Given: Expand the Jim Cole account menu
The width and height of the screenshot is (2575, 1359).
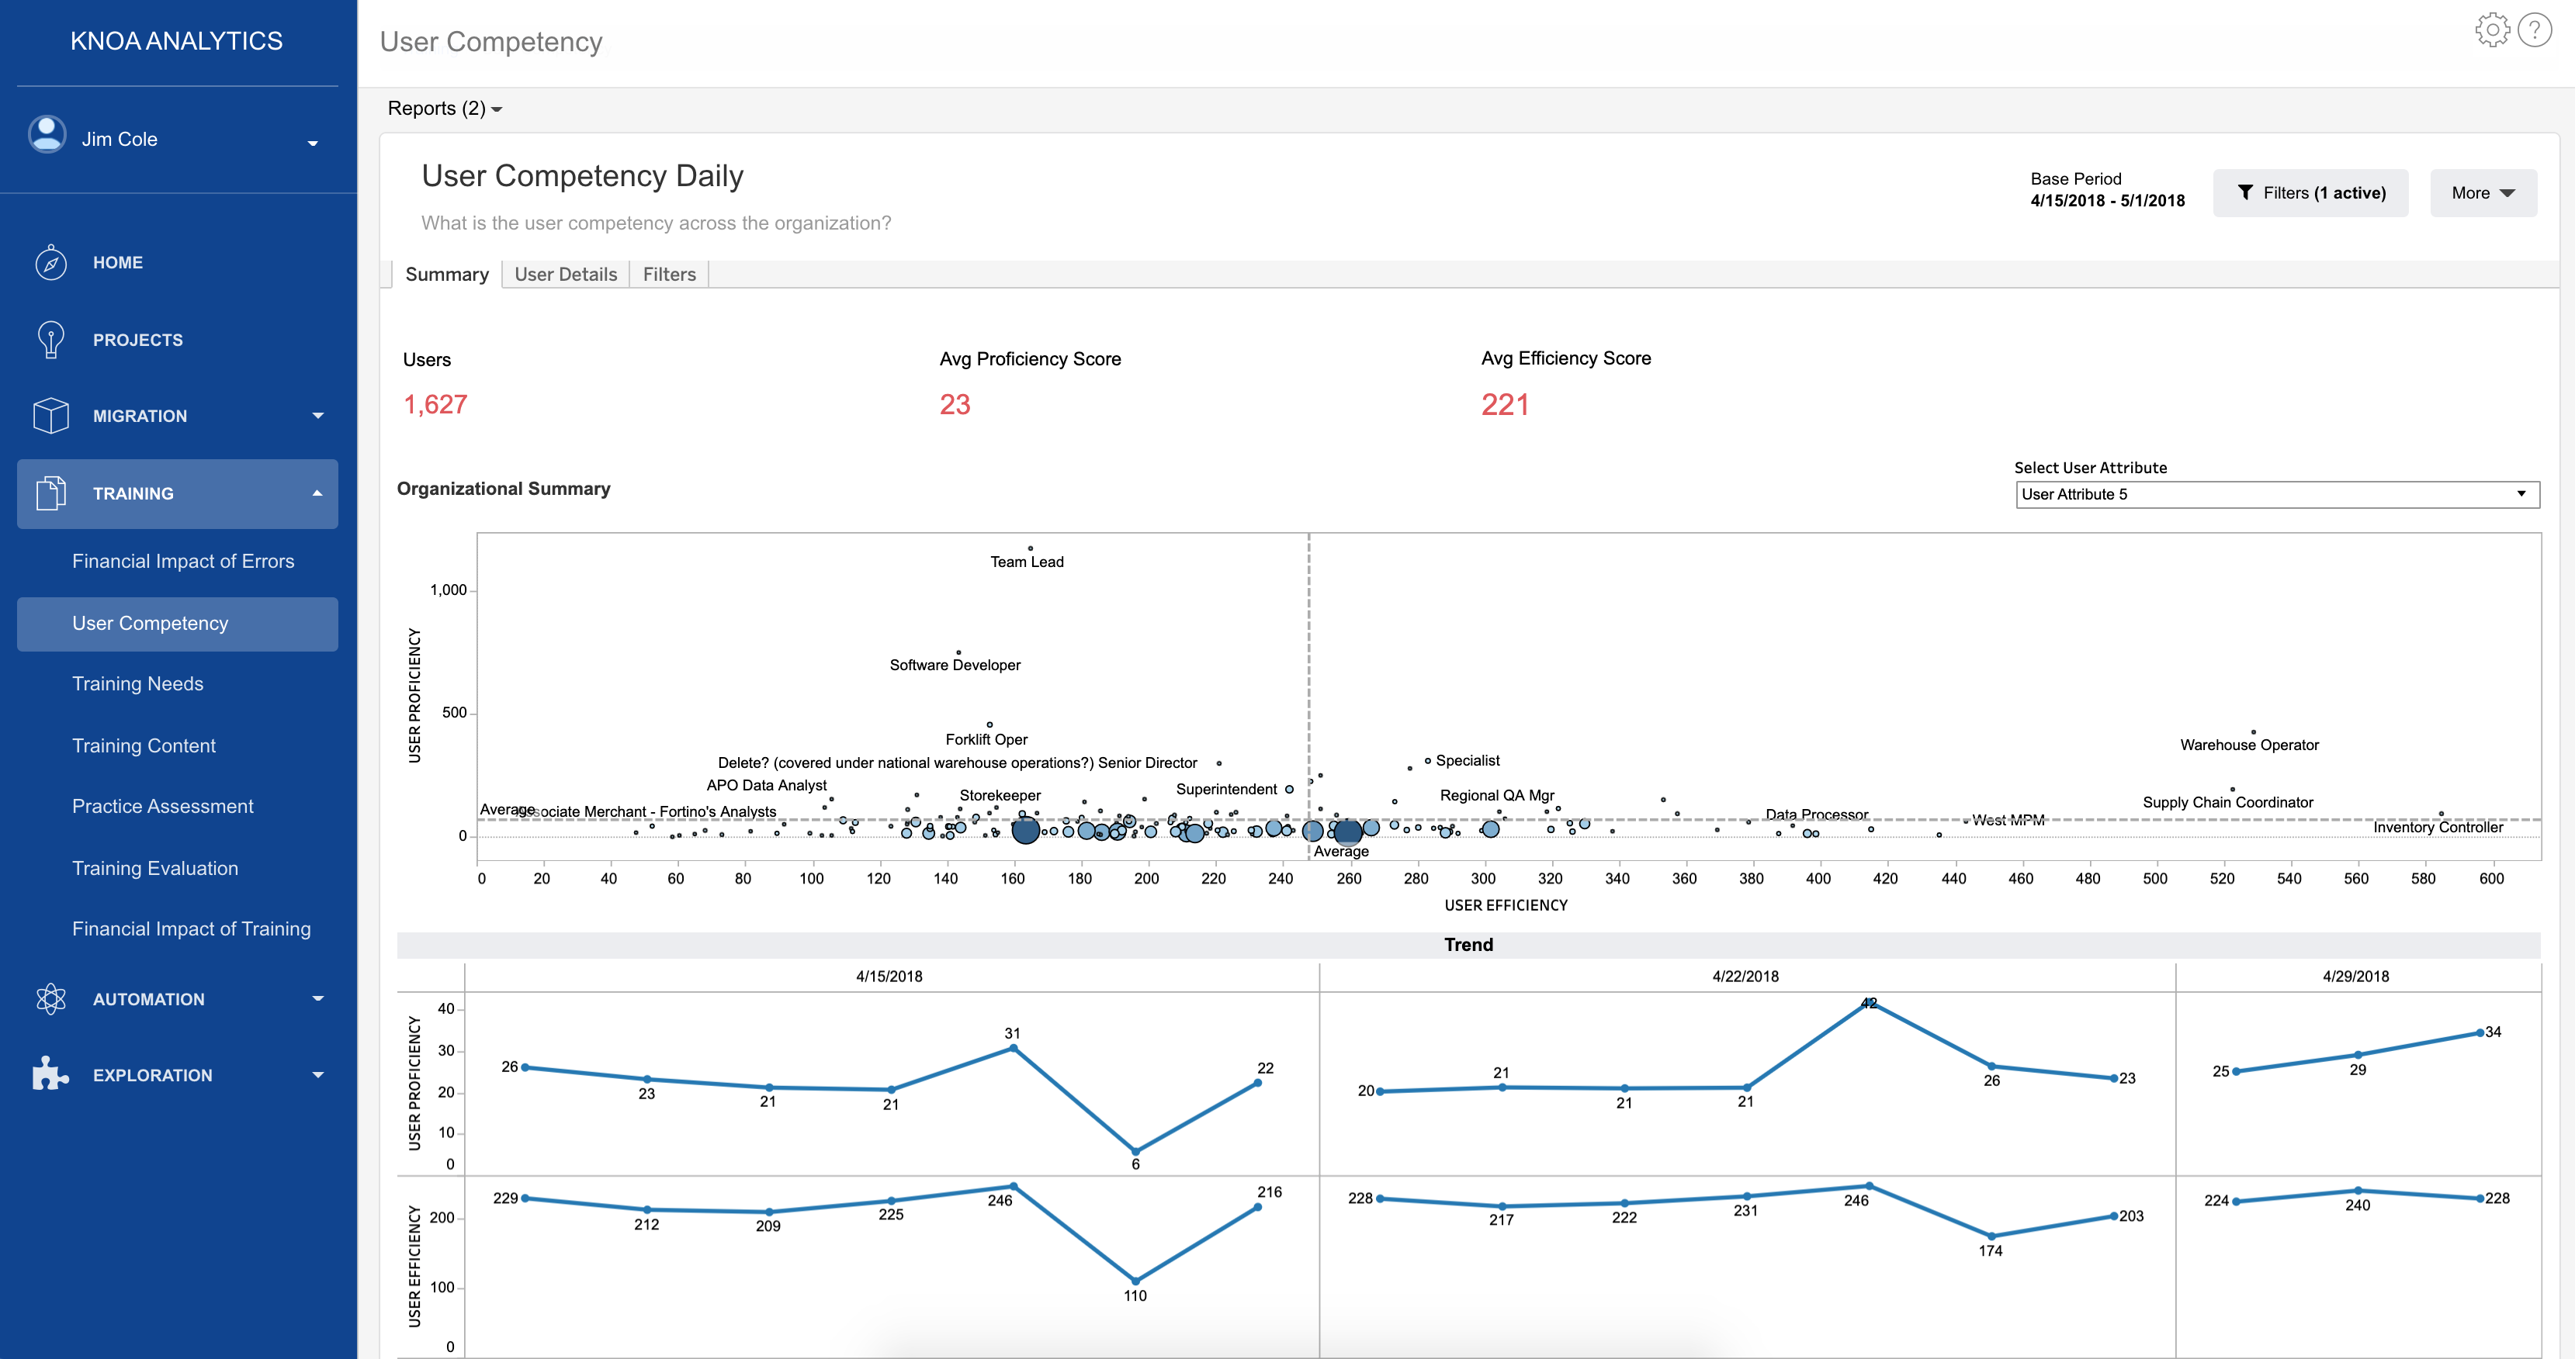Looking at the screenshot, I should coord(313,143).
